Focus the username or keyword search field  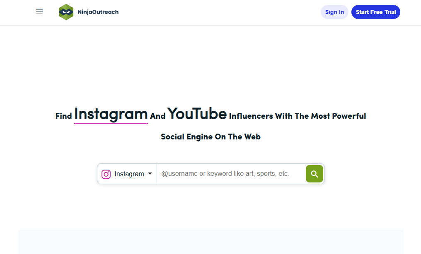230,174
